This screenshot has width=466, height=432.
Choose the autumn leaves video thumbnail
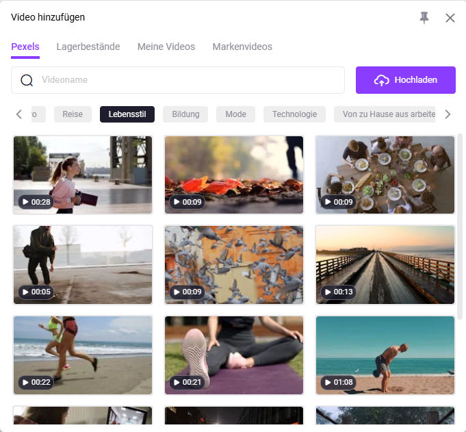pos(234,175)
